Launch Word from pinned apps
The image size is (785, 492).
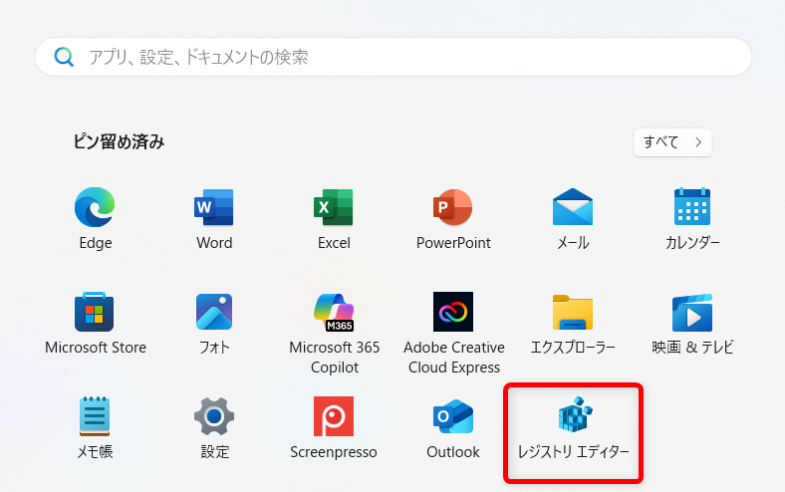(214, 207)
